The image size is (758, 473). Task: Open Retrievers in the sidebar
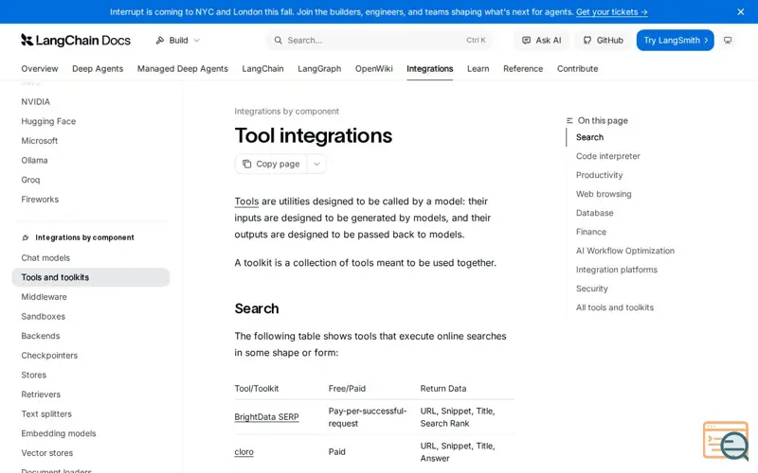pyautogui.click(x=41, y=394)
